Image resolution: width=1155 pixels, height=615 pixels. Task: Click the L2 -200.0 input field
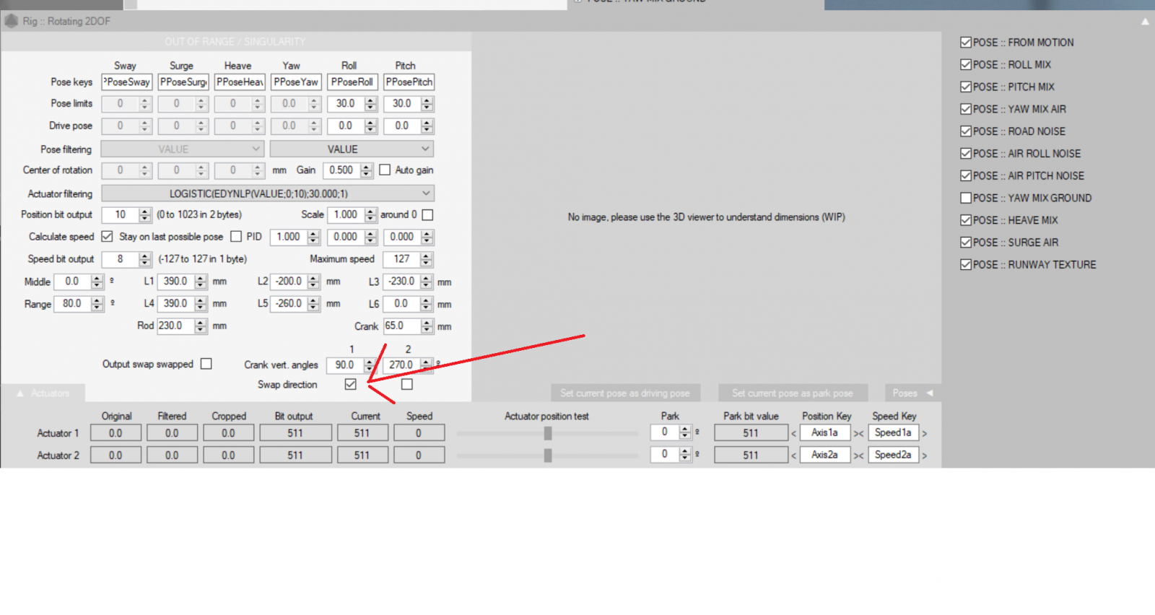pos(289,282)
